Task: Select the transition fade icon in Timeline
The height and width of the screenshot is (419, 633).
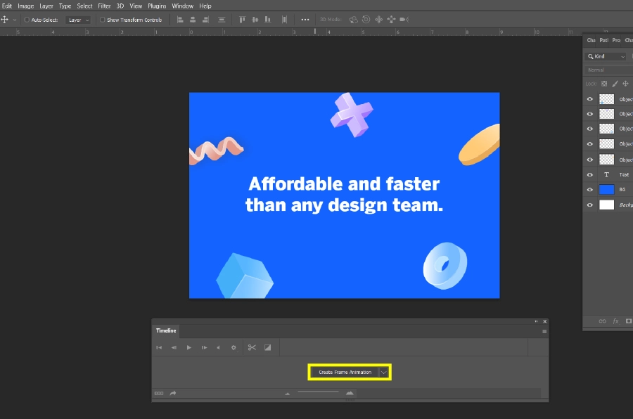Action: (x=267, y=347)
